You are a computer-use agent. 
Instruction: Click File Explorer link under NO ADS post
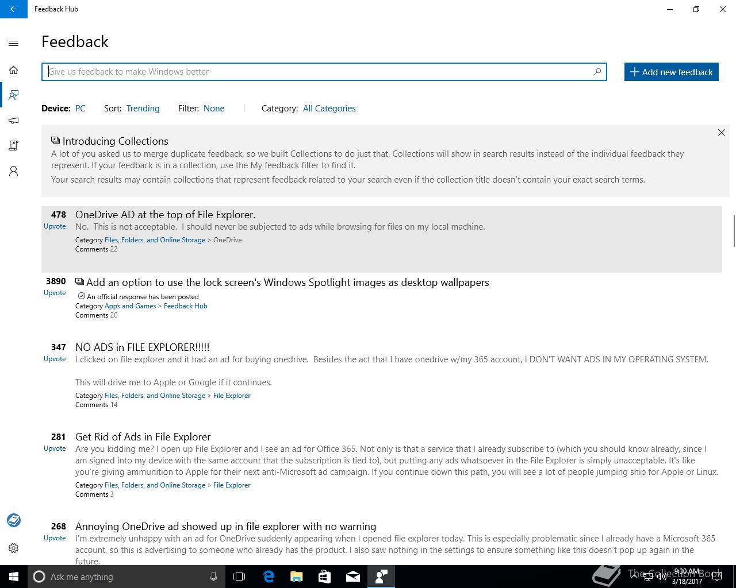(x=232, y=396)
